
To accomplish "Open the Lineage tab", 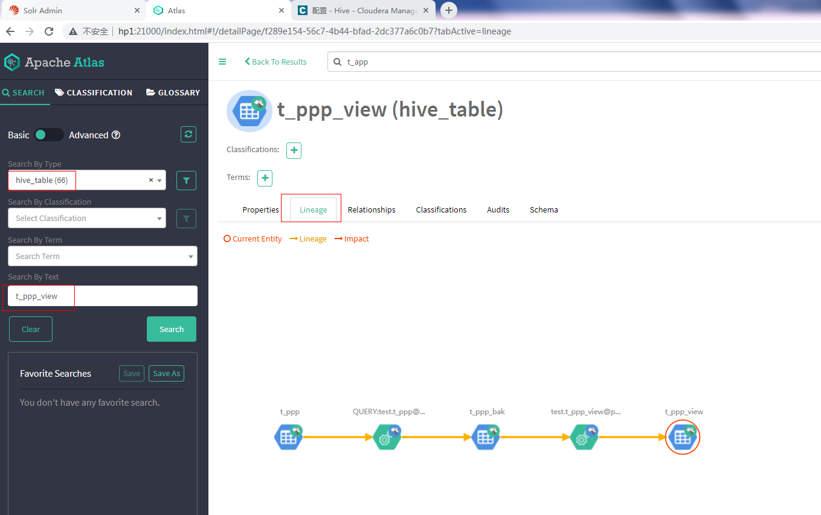I will pos(314,210).
